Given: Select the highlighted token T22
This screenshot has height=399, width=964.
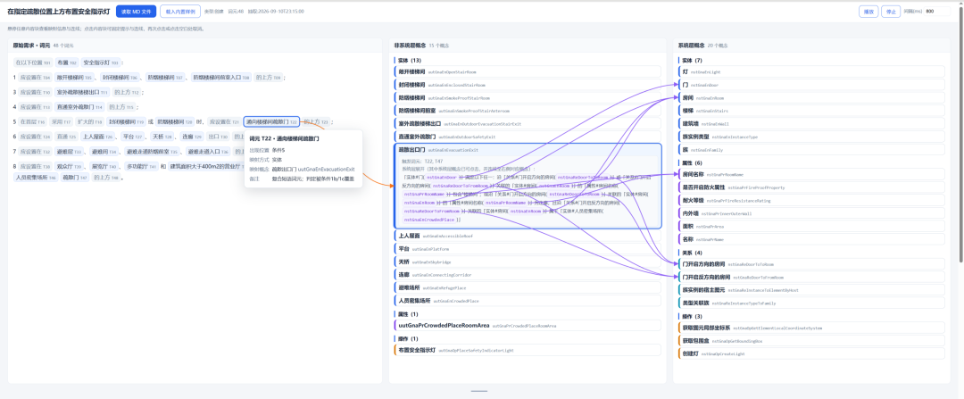Looking at the screenshot, I should pos(271,121).
